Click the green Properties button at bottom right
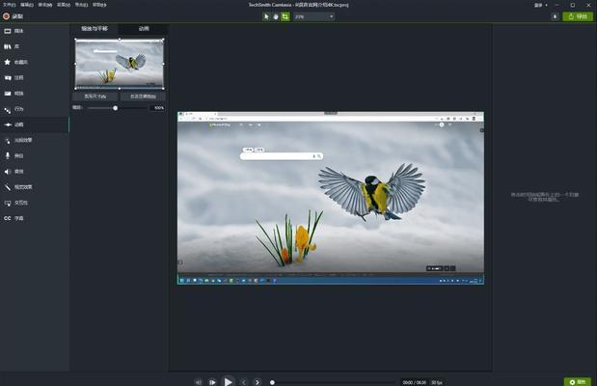This screenshot has height=386, width=597. [x=577, y=382]
